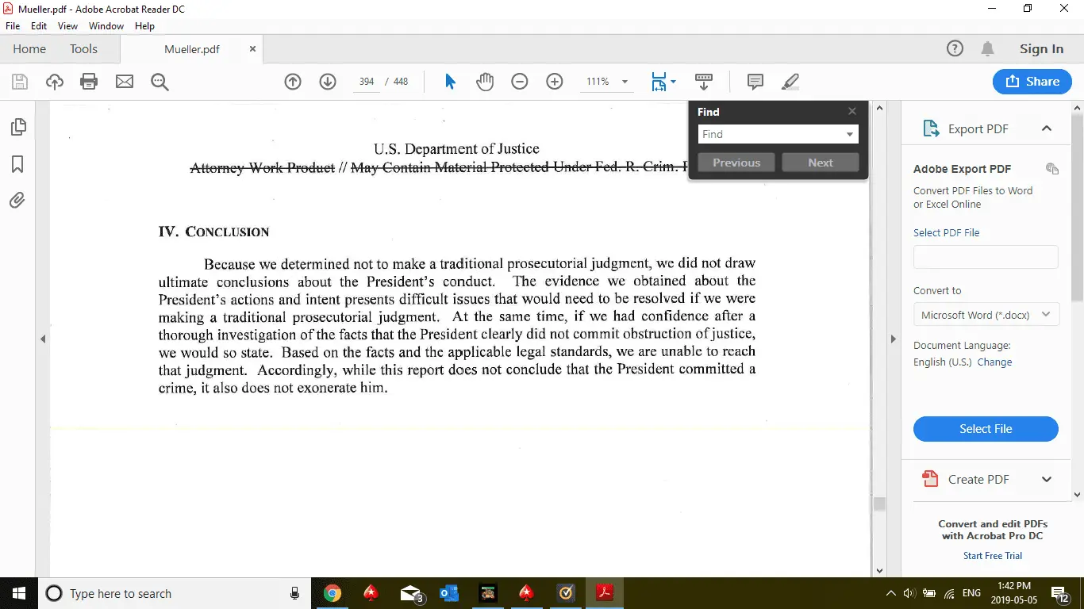This screenshot has width=1084, height=609.
Task: Collapse the right tools pane arrow
Action: click(x=893, y=339)
